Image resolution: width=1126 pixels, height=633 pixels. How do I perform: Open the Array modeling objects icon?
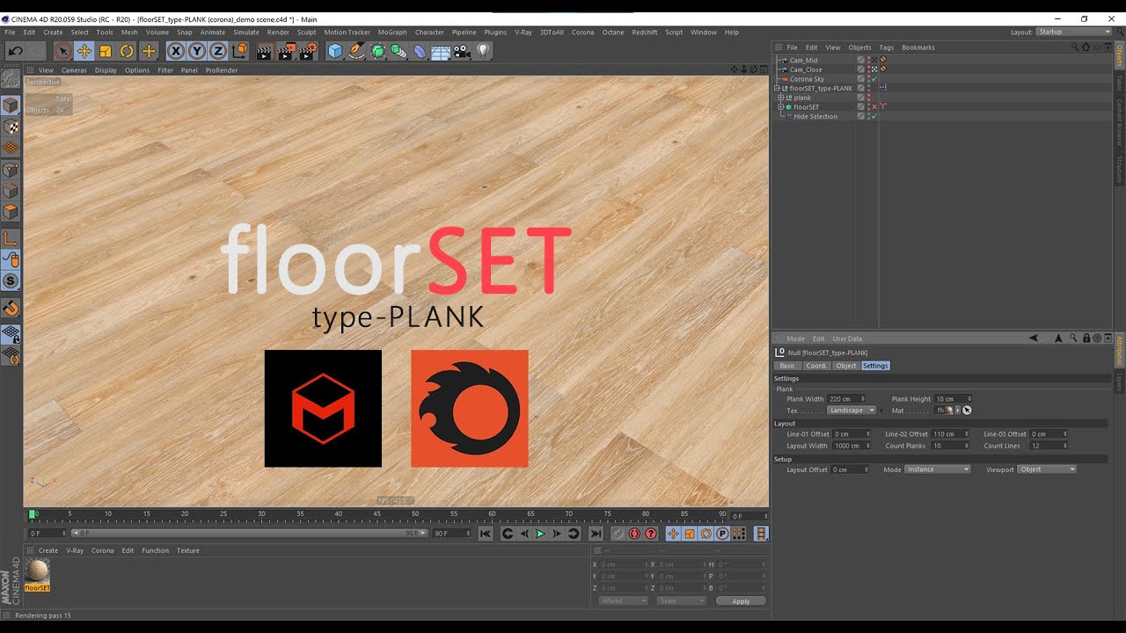coord(398,51)
